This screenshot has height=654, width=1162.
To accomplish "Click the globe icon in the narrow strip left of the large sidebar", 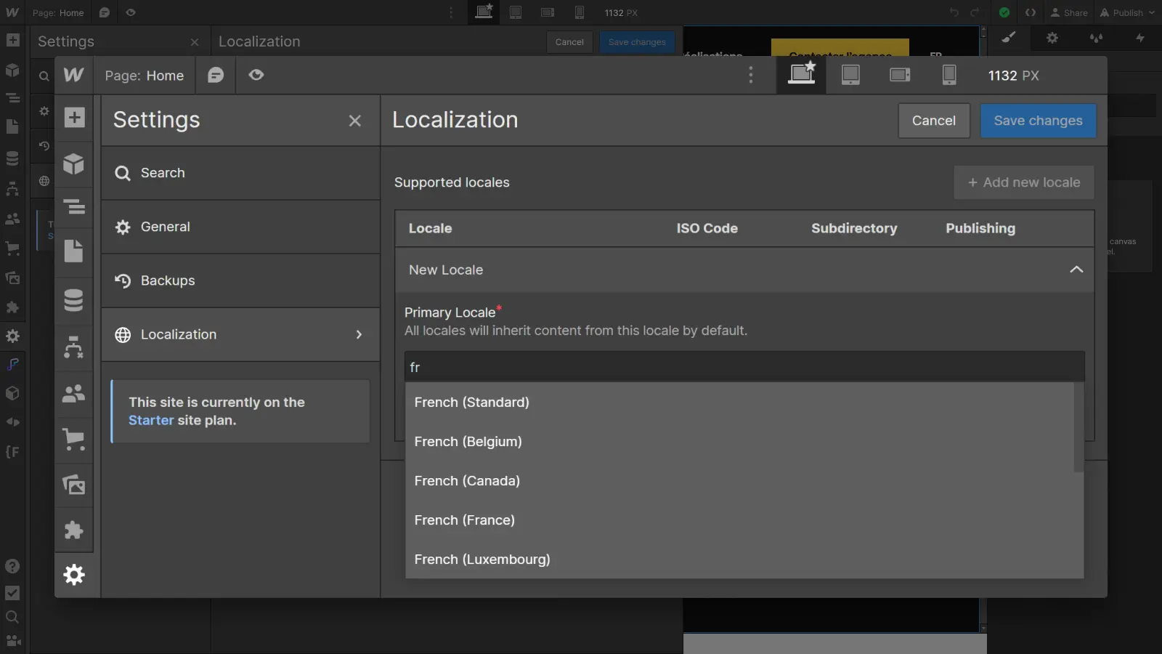I will pyautogui.click(x=44, y=181).
